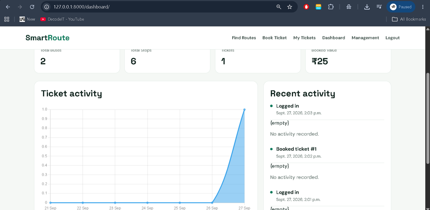The height and width of the screenshot is (210, 430).
Task: Click the Ticket activity heading
Action: point(71,94)
